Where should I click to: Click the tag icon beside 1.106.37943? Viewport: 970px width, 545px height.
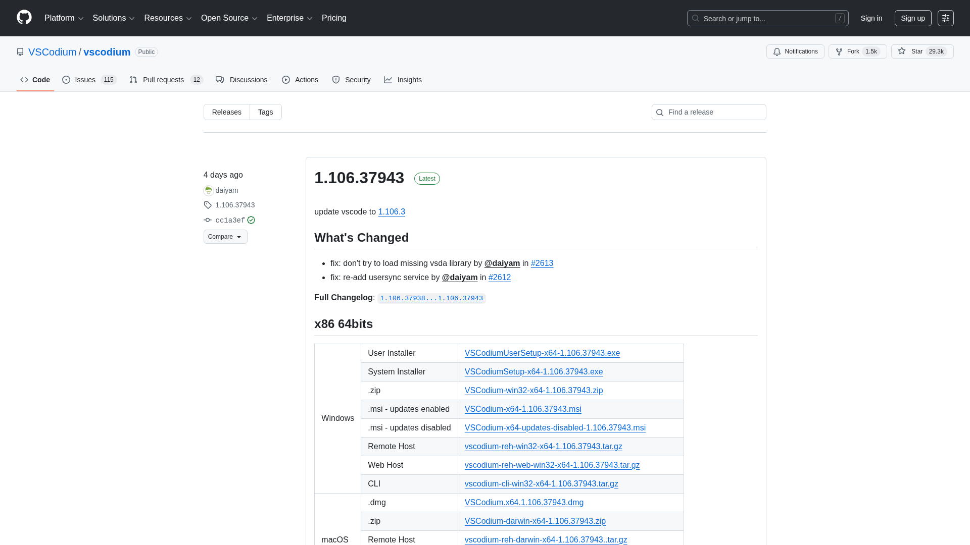point(208,205)
